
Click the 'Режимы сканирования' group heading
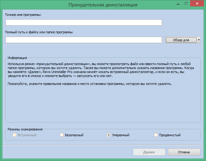pos(25,129)
